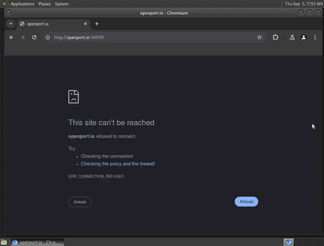Open the Places menu
Image resolution: width=324 pixels, height=246 pixels.
45,4
